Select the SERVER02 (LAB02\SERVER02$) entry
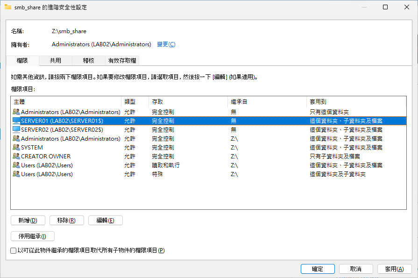 [208, 130]
